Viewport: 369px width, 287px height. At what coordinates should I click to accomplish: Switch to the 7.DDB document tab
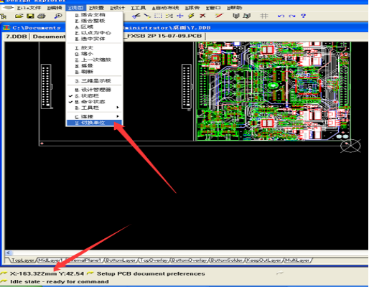coord(17,37)
